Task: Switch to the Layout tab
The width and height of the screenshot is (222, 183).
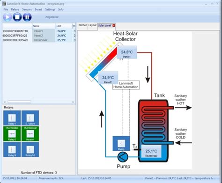Action: (x=92, y=25)
